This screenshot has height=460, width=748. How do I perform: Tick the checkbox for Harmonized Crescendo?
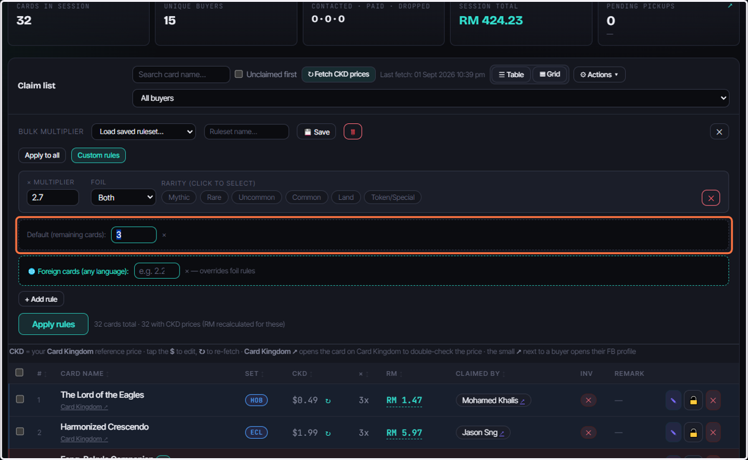20,431
